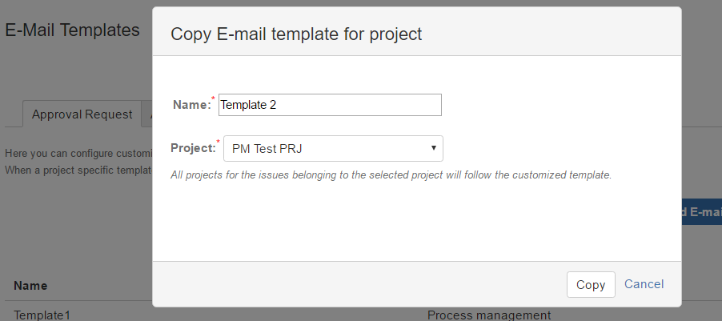Click the red asterisk beside Project label
This screenshot has height=321, width=722.
click(219, 142)
